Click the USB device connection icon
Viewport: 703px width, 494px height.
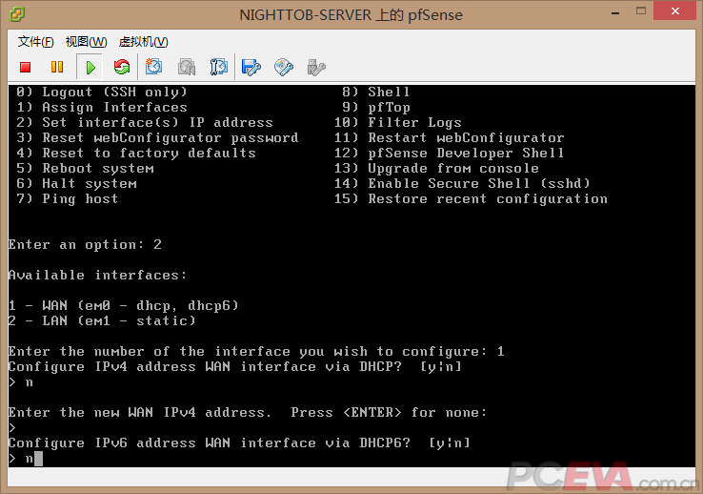[316, 67]
